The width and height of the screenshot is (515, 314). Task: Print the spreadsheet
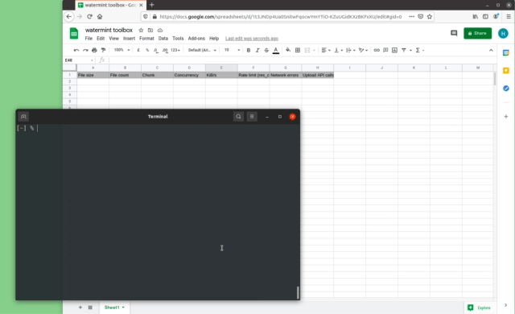pyautogui.click(x=94, y=50)
